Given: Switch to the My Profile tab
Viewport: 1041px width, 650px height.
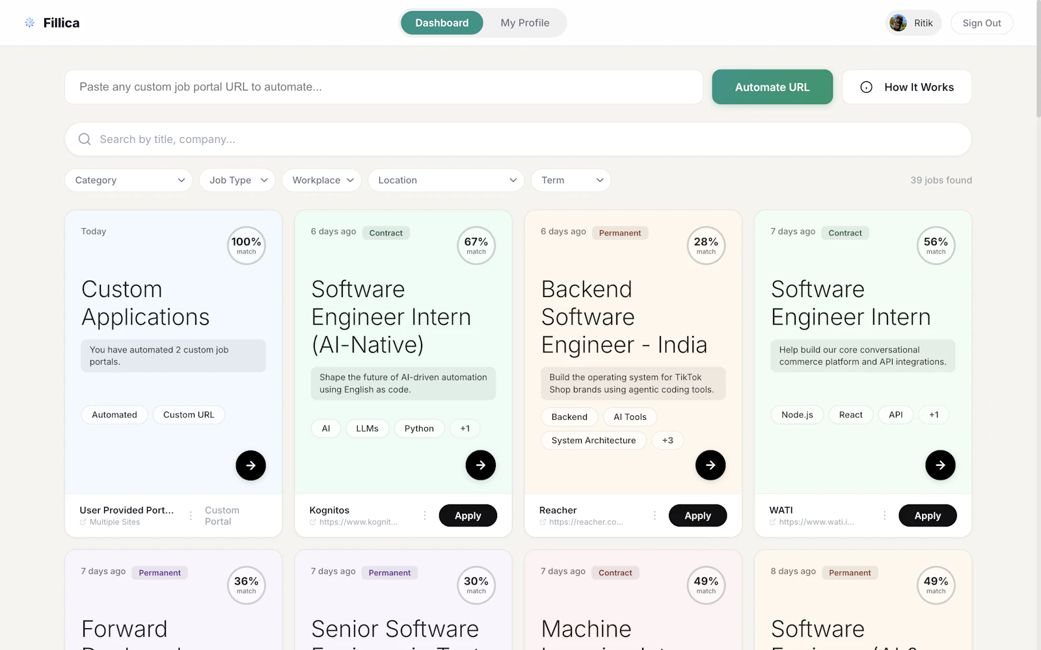Looking at the screenshot, I should tap(525, 23).
